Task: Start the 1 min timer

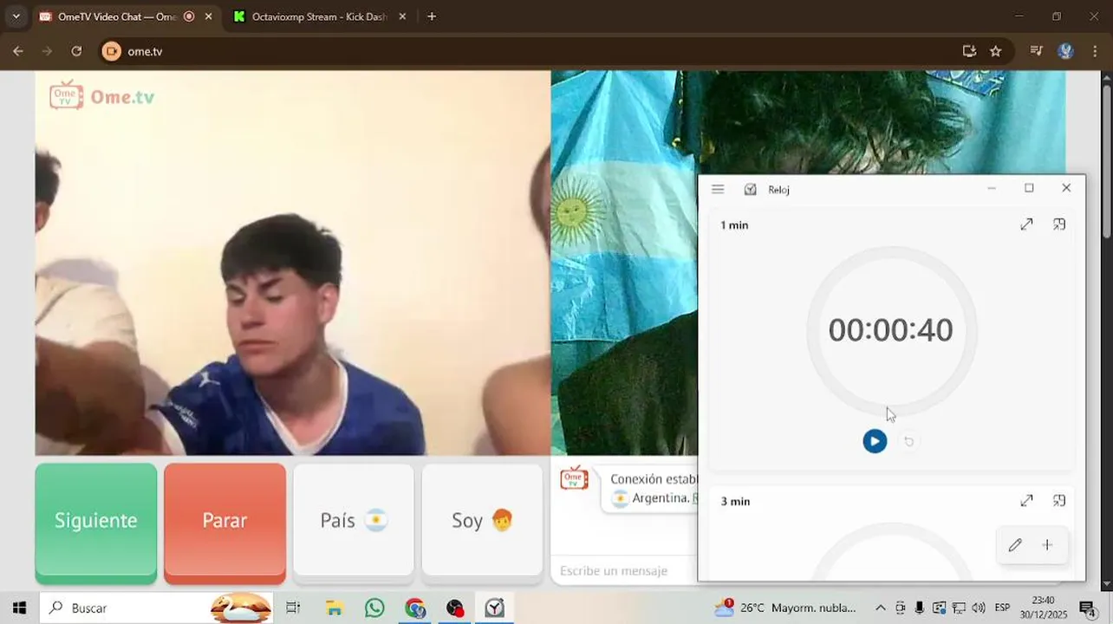Action: pyautogui.click(x=875, y=441)
